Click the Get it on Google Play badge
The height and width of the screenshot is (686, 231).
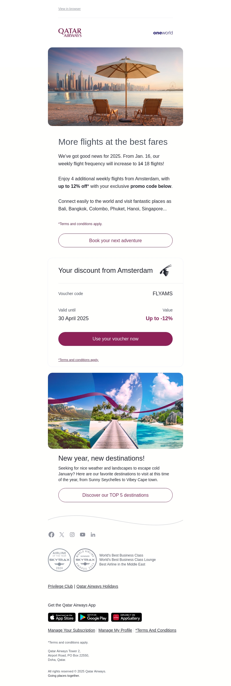[x=93, y=617]
